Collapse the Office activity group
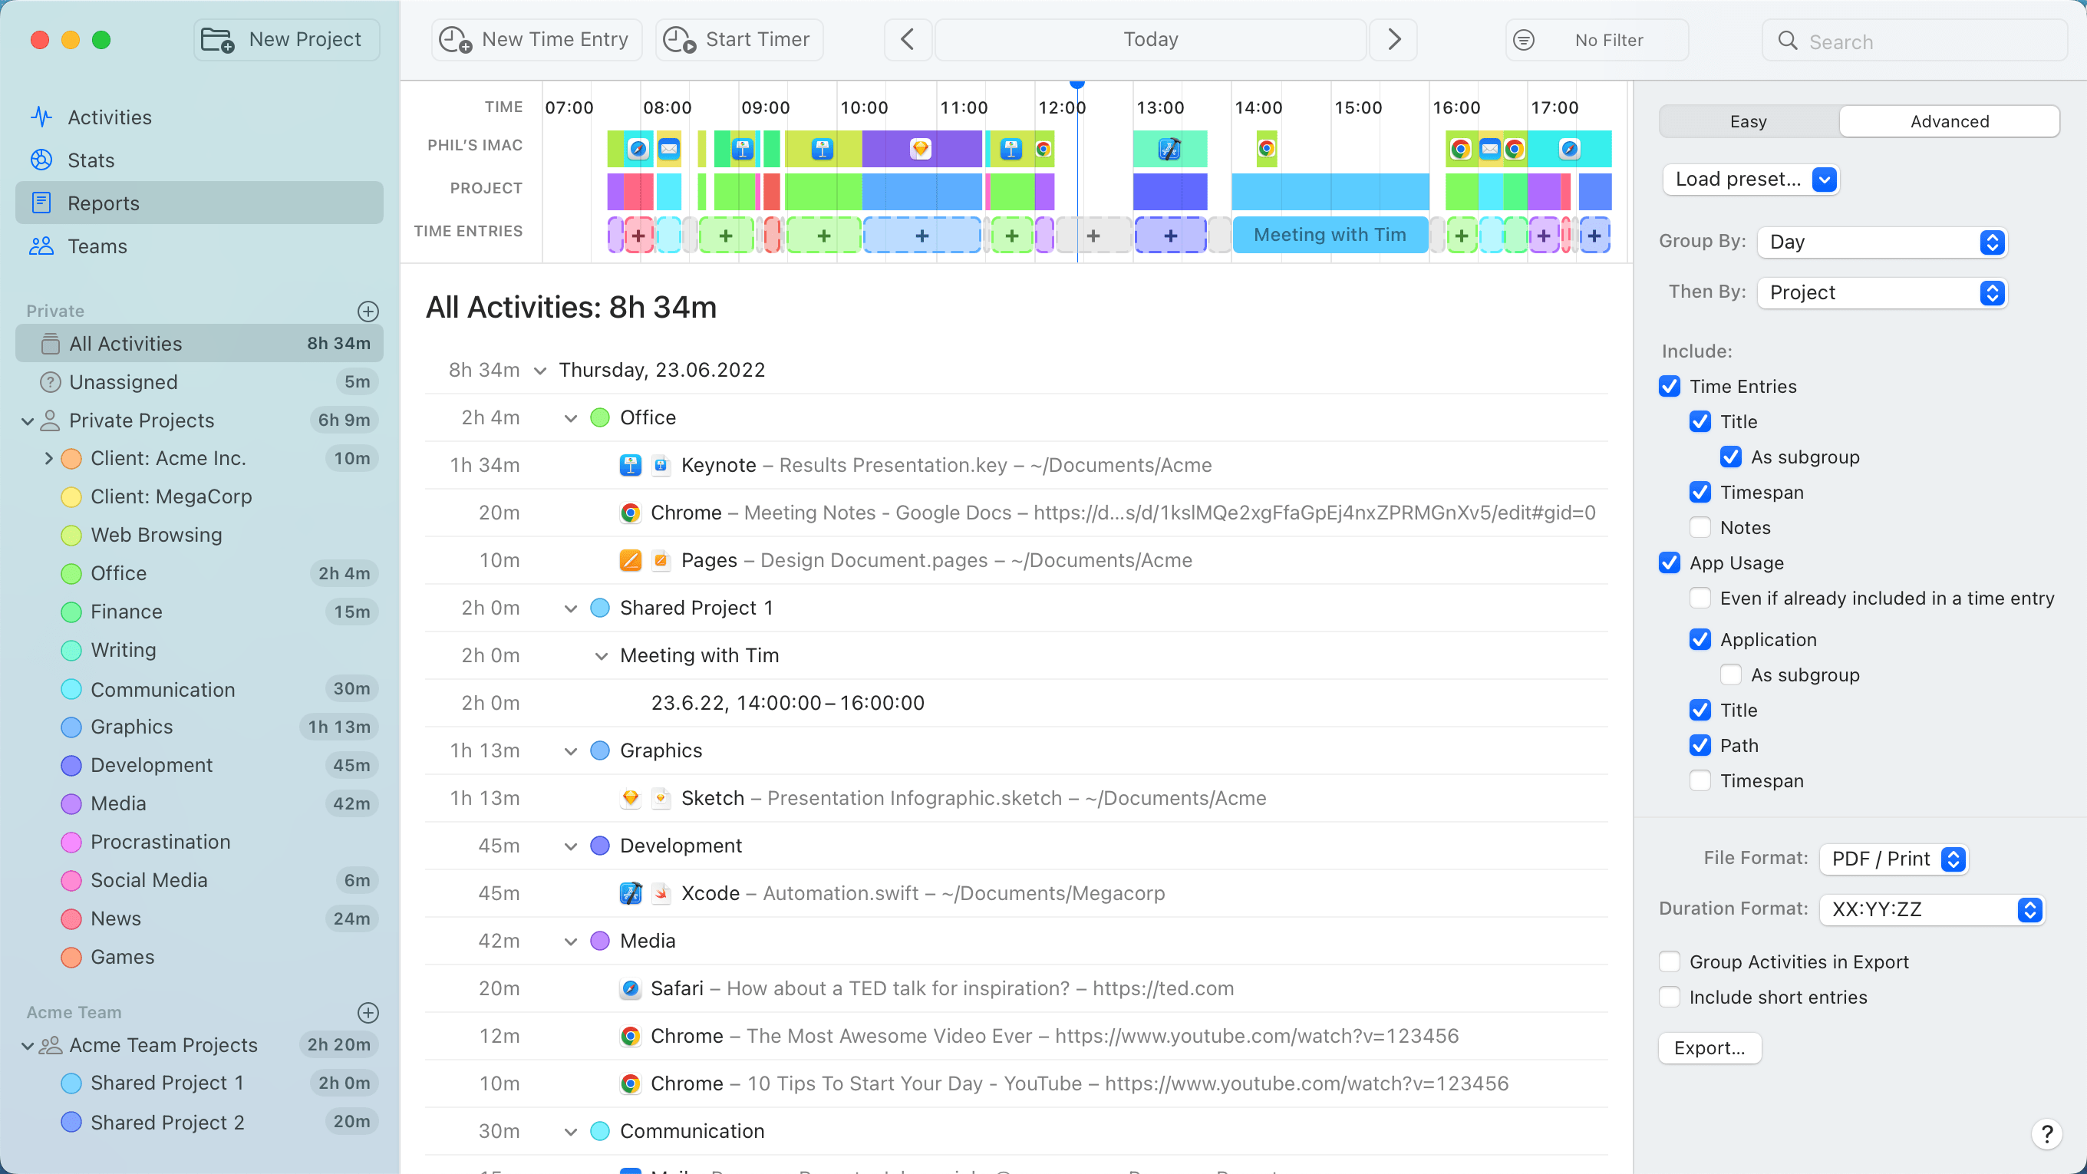2087x1174 pixels. click(571, 417)
